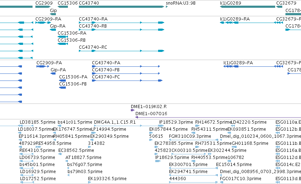Open EST RH14672.5prime
Image resolution: width=301 pixels, height=184 pixels.
[213, 122]
